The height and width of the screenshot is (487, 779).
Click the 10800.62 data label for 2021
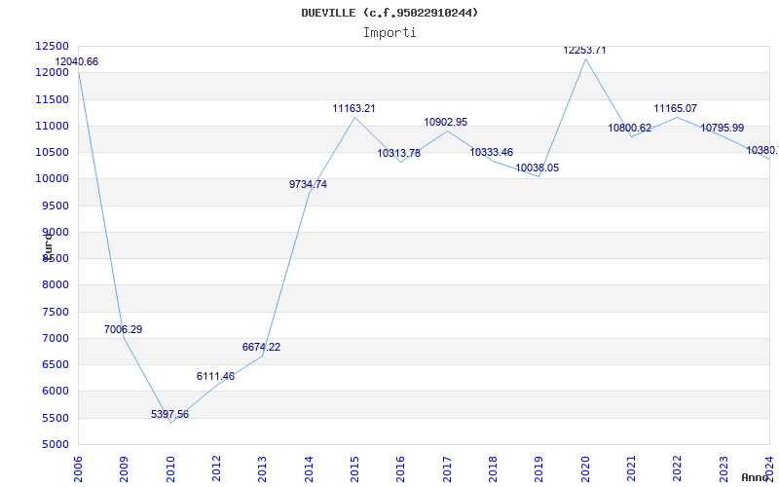(x=629, y=129)
